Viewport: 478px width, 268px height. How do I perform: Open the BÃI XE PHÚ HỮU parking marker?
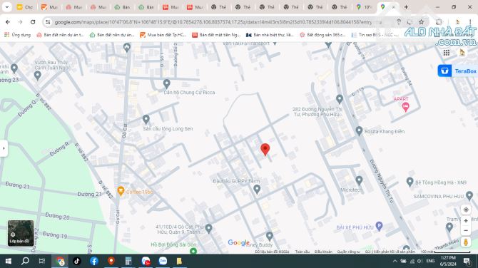coord(379,226)
